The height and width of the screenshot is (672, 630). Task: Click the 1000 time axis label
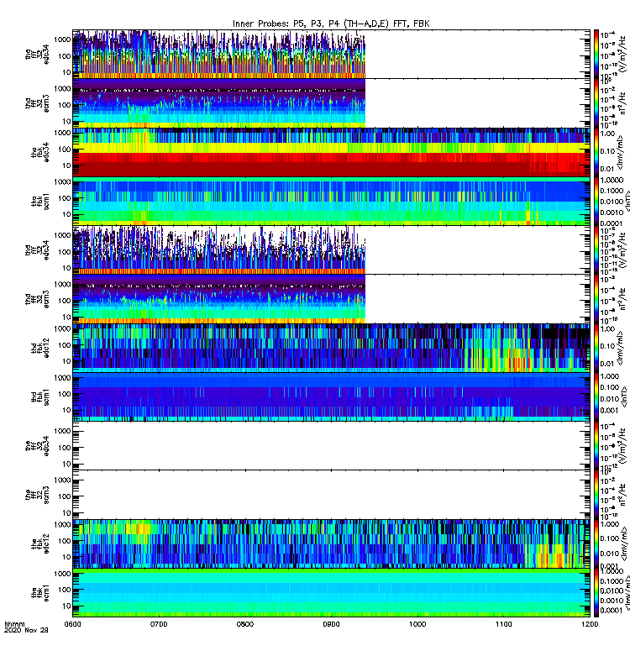(417, 624)
